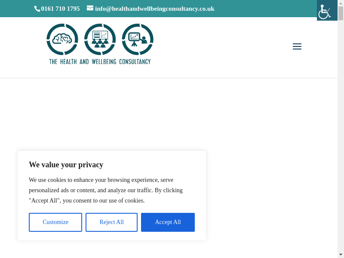Call phone number 0161 710 1795

pos(60,9)
